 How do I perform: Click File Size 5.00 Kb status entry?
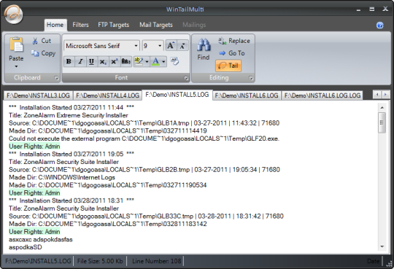[100, 261]
